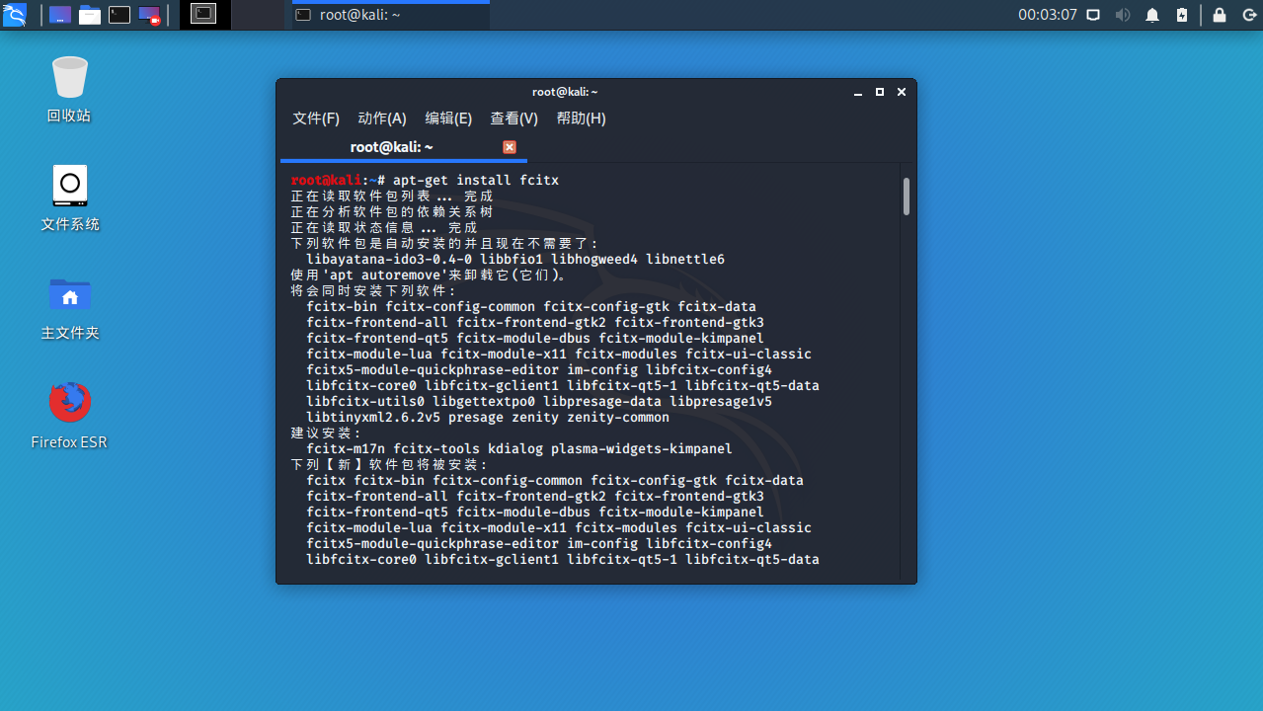
Task: Close the root@kali terminal tab
Action: click(x=509, y=146)
